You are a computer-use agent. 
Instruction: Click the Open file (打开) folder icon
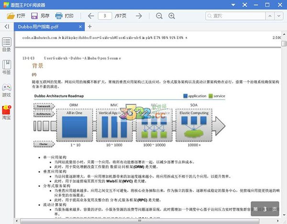[x=11, y=16]
